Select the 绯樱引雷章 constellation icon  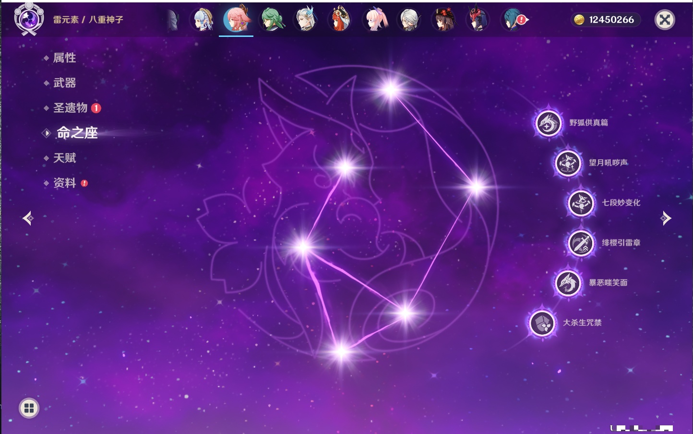pyautogui.click(x=581, y=243)
